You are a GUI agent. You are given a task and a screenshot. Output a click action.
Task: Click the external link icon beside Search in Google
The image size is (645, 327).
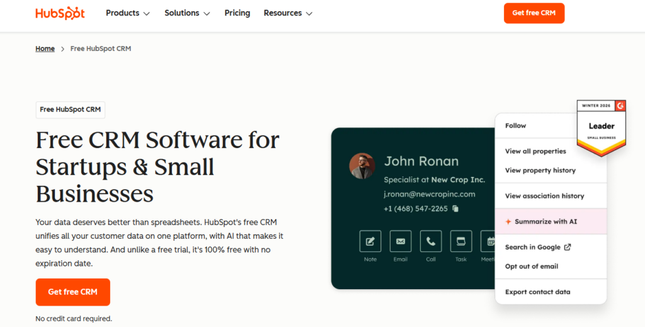pos(568,247)
